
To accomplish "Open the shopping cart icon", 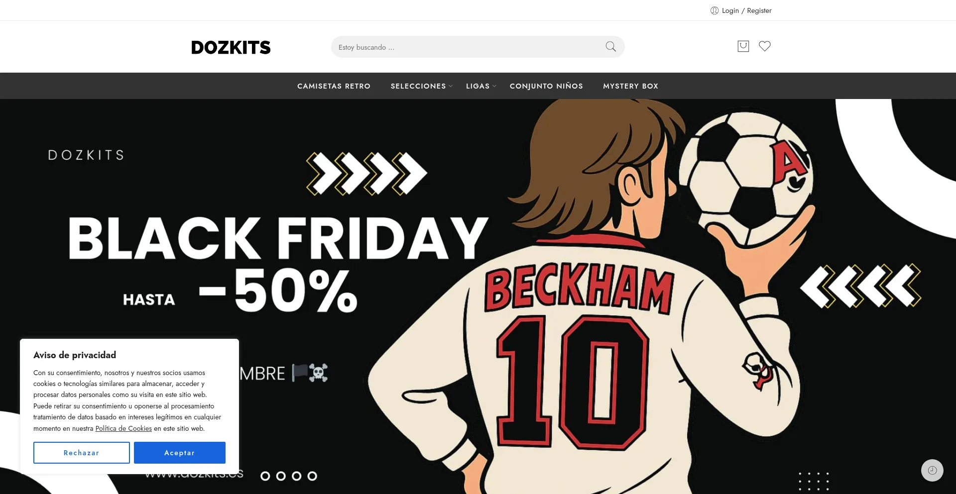I will point(743,46).
